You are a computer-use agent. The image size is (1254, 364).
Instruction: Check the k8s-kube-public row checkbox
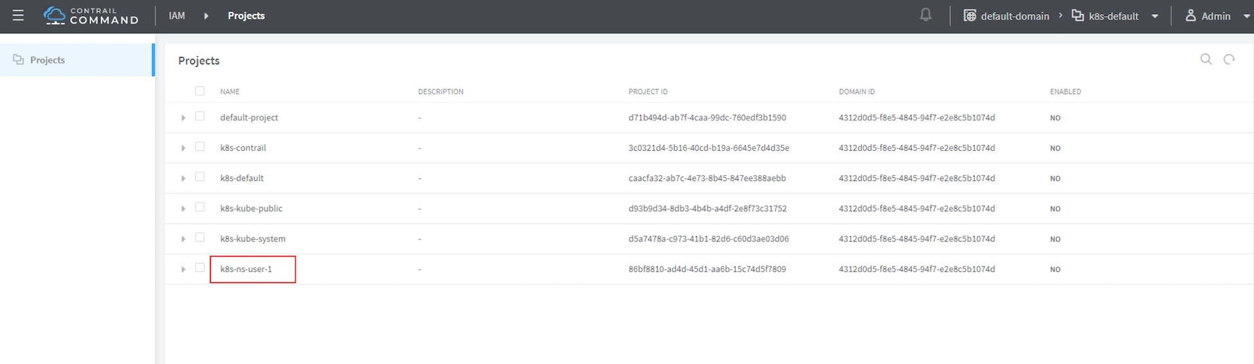pyautogui.click(x=200, y=207)
